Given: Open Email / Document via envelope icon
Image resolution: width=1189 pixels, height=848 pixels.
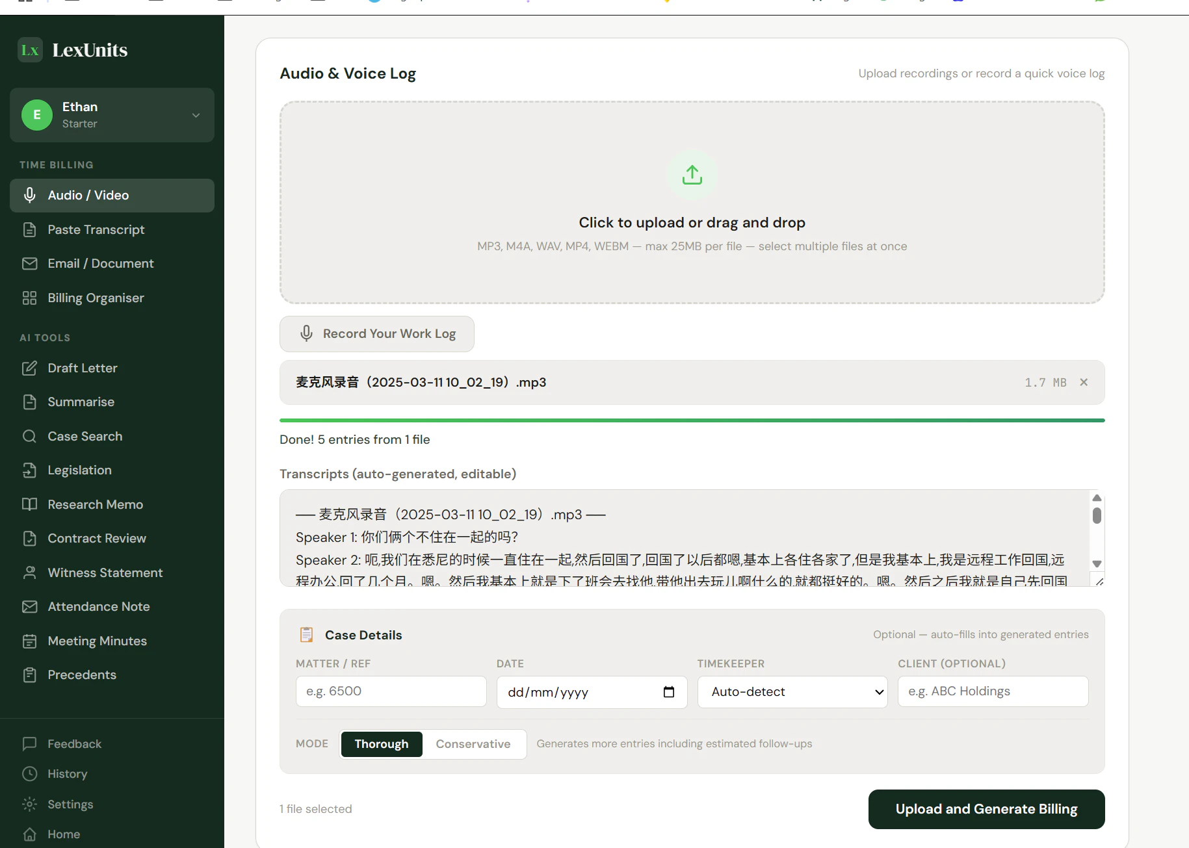Looking at the screenshot, I should pos(29,263).
